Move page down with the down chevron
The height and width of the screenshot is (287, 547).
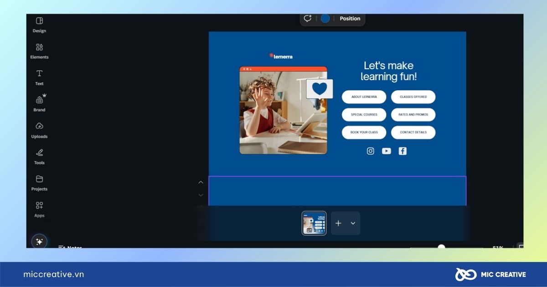tap(201, 195)
